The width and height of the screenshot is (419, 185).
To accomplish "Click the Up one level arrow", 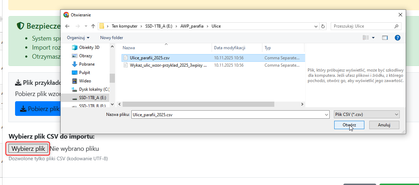I will (93, 26).
